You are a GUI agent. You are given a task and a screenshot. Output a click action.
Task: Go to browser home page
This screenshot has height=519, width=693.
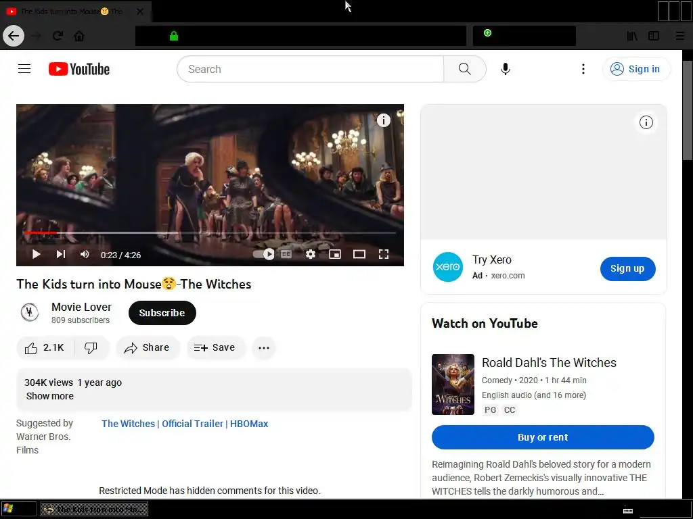79,36
